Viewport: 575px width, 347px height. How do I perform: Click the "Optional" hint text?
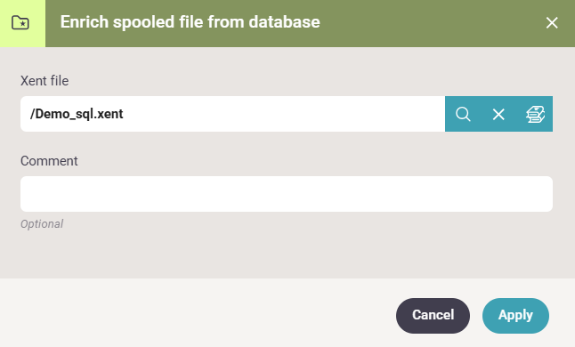(x=42, y=224)
